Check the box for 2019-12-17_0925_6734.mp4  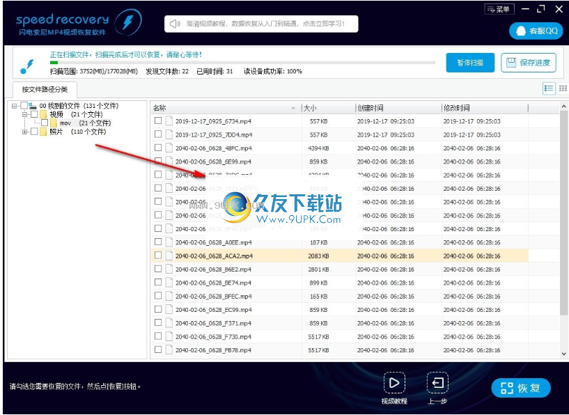[158, 120]
